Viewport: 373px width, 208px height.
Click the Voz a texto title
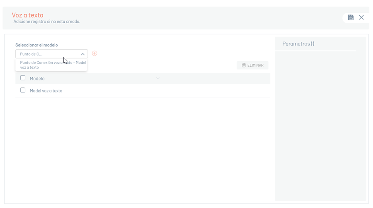tap(28, 15)
